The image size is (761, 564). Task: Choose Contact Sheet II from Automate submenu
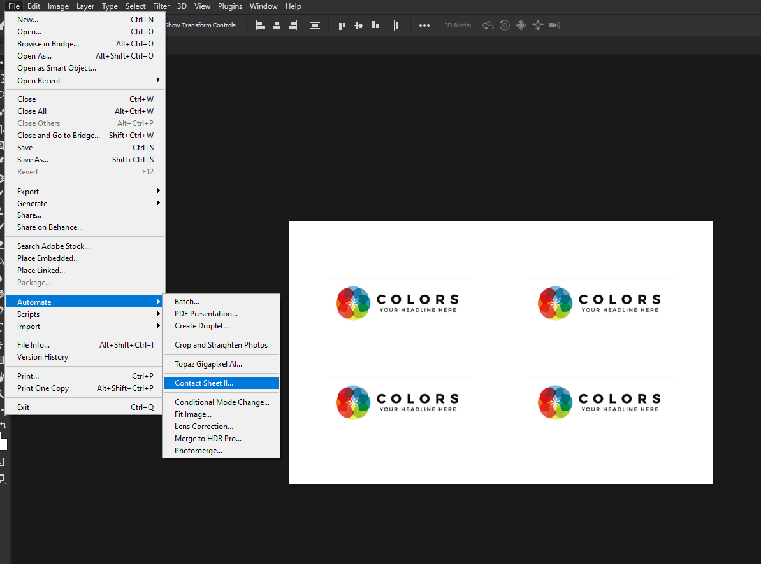[221, 383]
